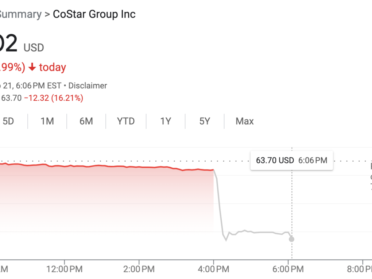Open the Summary breadcrumb link

tap(20, 14)
